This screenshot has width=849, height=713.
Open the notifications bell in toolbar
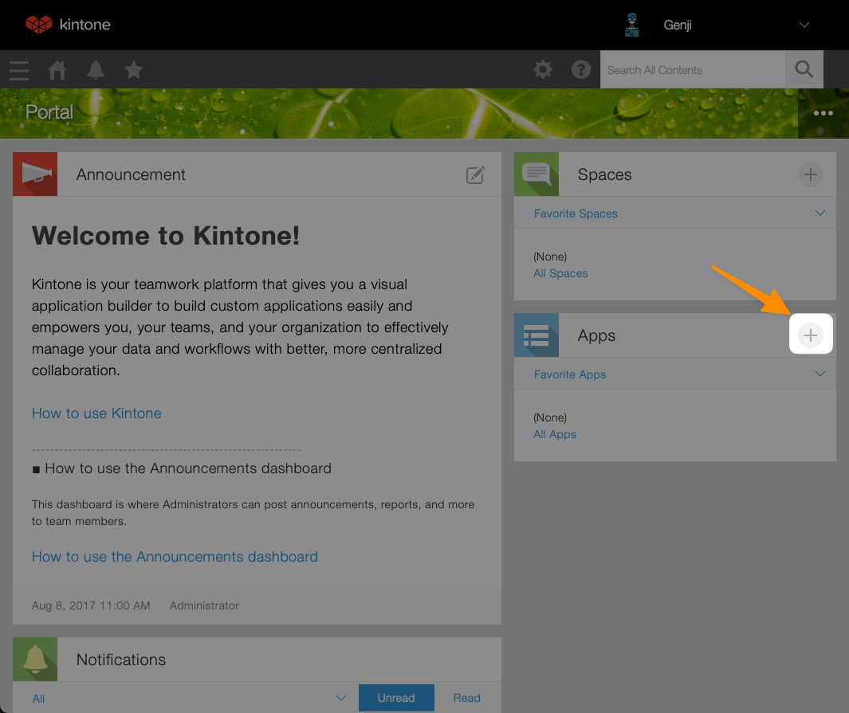tap(96, 70)
